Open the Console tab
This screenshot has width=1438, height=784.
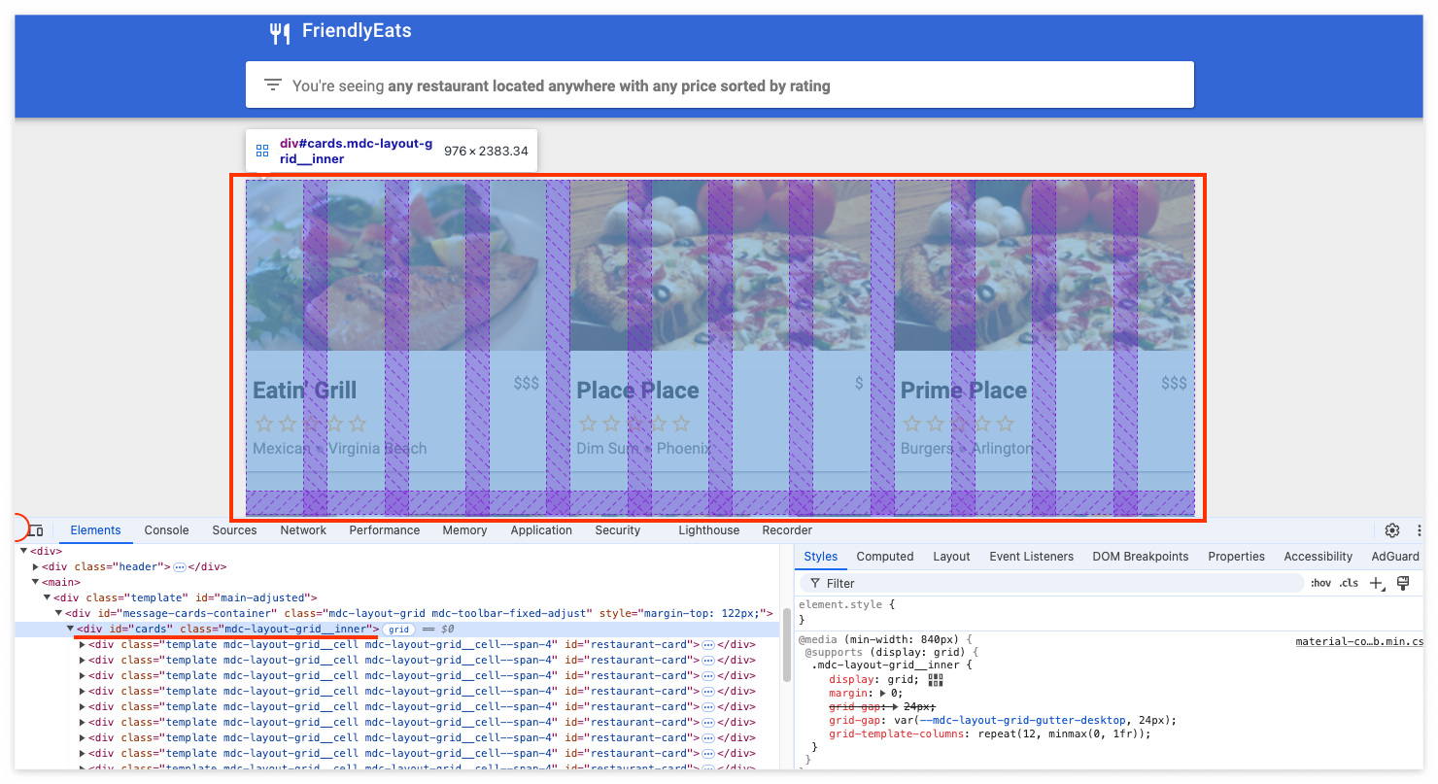click(x=166, y=530)
